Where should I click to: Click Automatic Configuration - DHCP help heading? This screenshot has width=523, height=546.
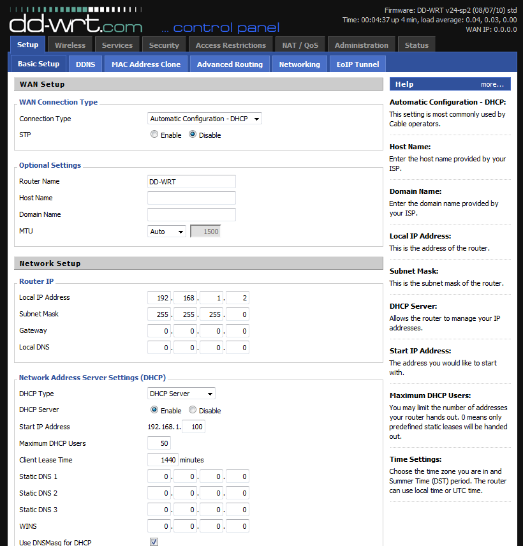click(x=448, y=102)
